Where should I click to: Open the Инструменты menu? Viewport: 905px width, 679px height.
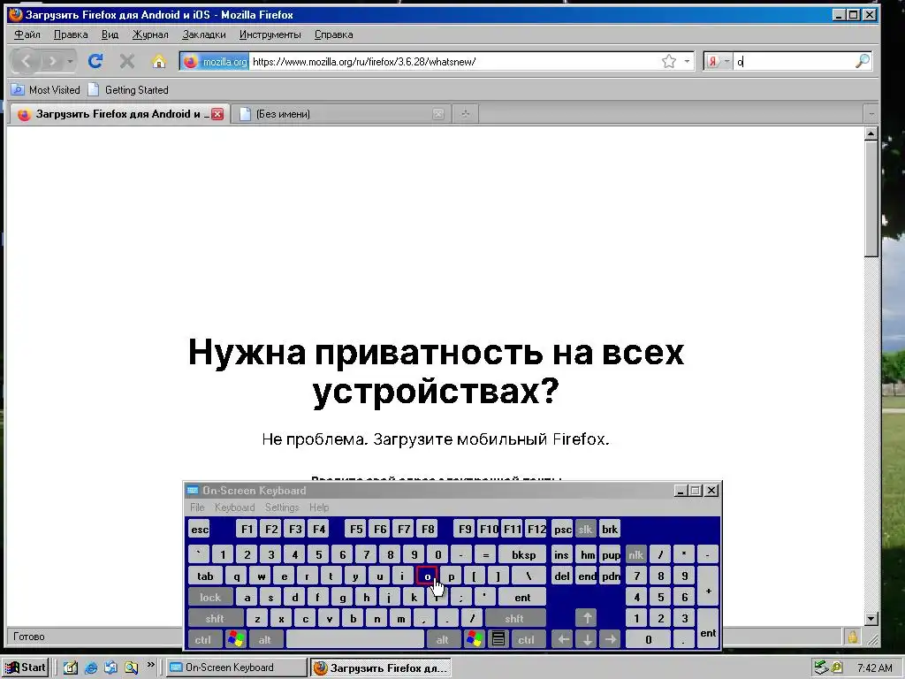point(270,34)
